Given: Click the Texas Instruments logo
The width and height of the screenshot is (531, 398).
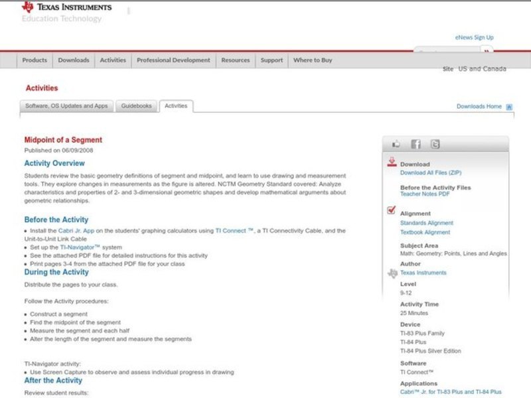Looking at the screenshot, I should [x=66, y=7].
